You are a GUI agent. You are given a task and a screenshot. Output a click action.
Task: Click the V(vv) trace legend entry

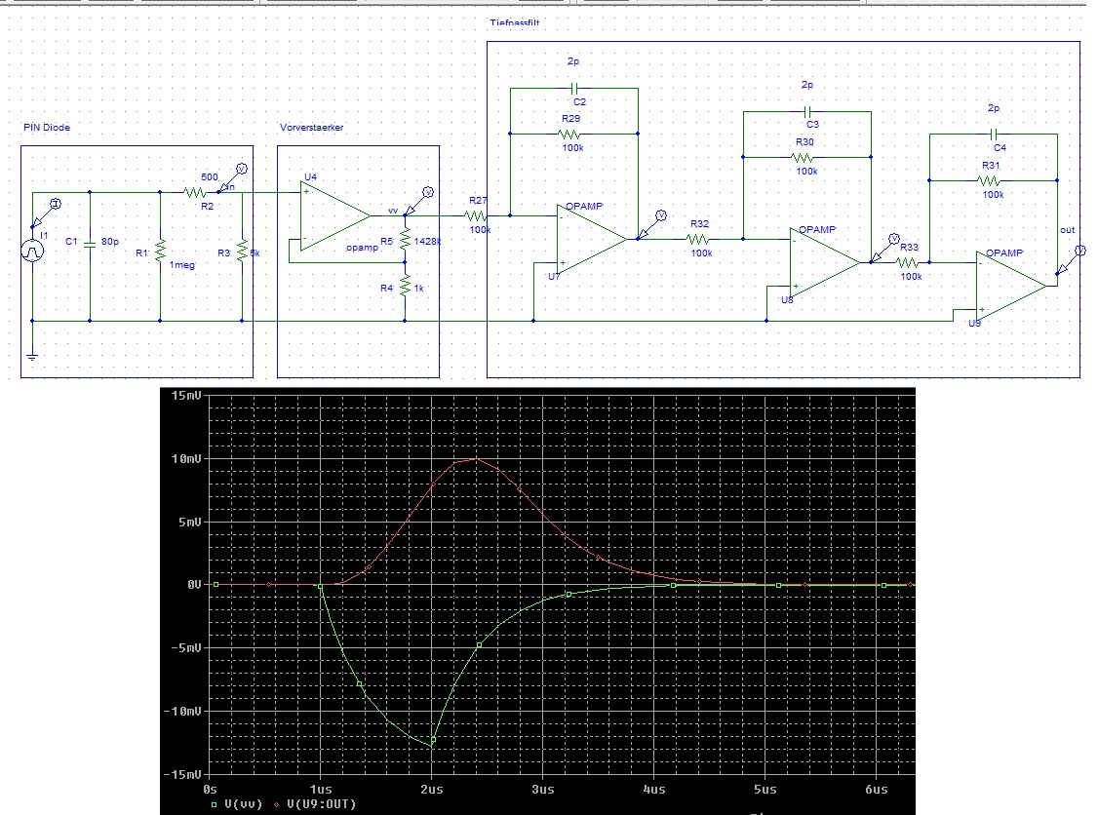point(237,804)
